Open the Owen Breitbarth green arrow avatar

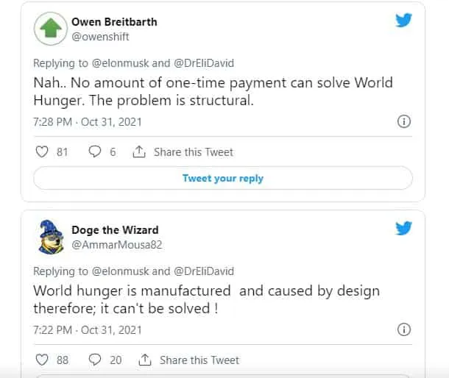[51, 29]
